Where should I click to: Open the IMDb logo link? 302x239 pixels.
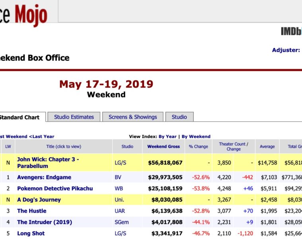click(291, 31)
